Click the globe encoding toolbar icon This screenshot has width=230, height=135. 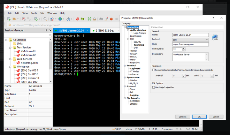(60, 19)
